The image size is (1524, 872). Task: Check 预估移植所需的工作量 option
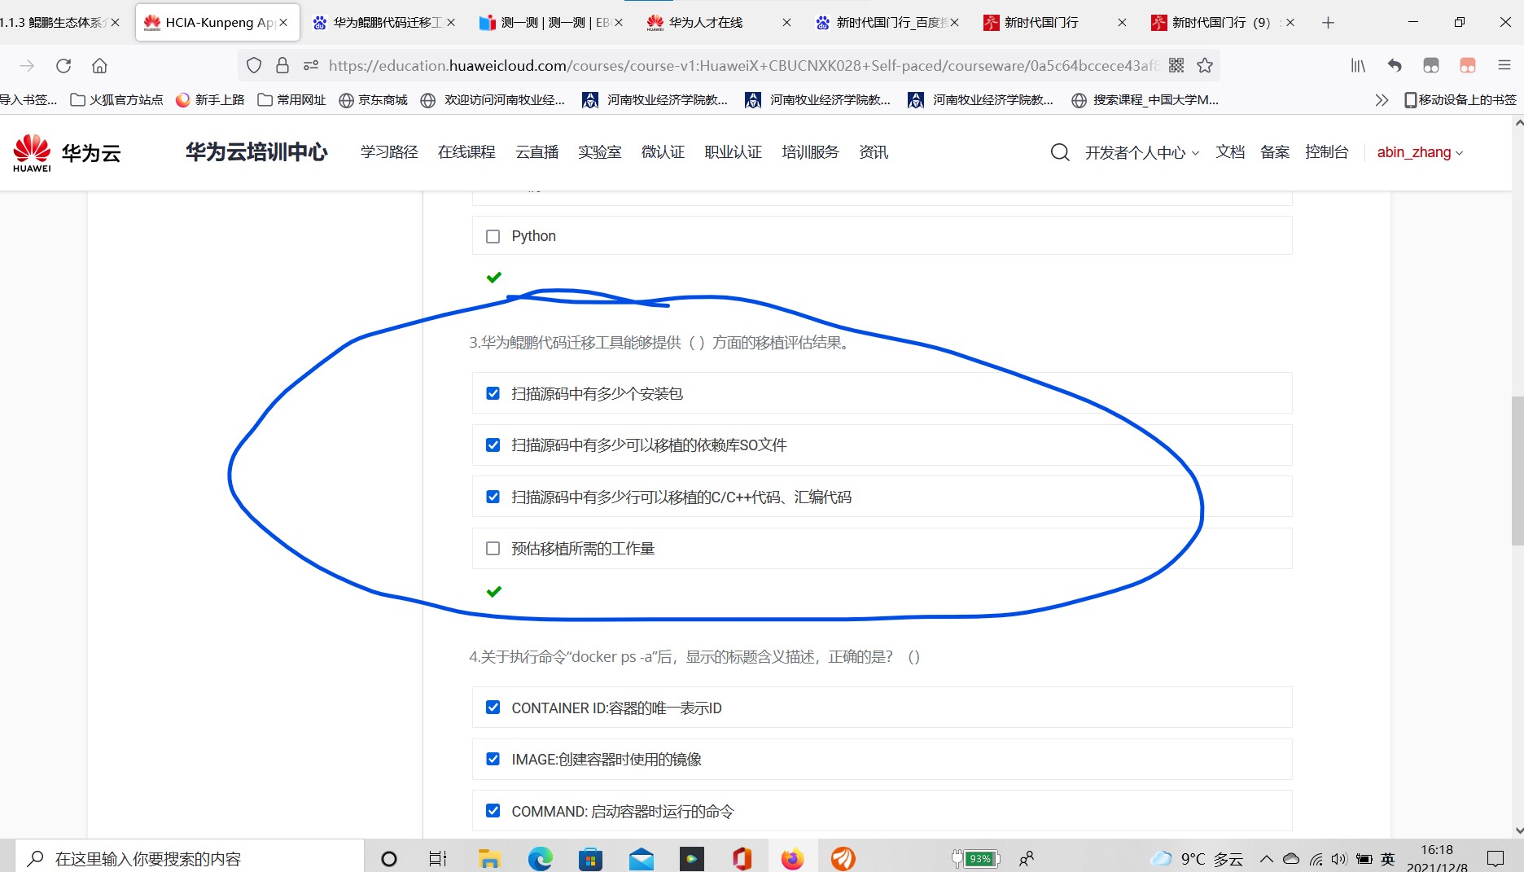493,548
